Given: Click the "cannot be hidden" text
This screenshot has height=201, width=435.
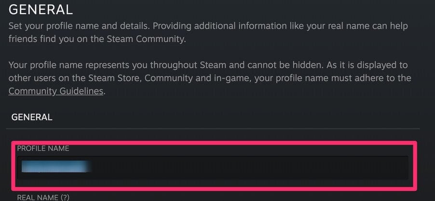Looking at the screenshot, I should [x=271, y=65].
